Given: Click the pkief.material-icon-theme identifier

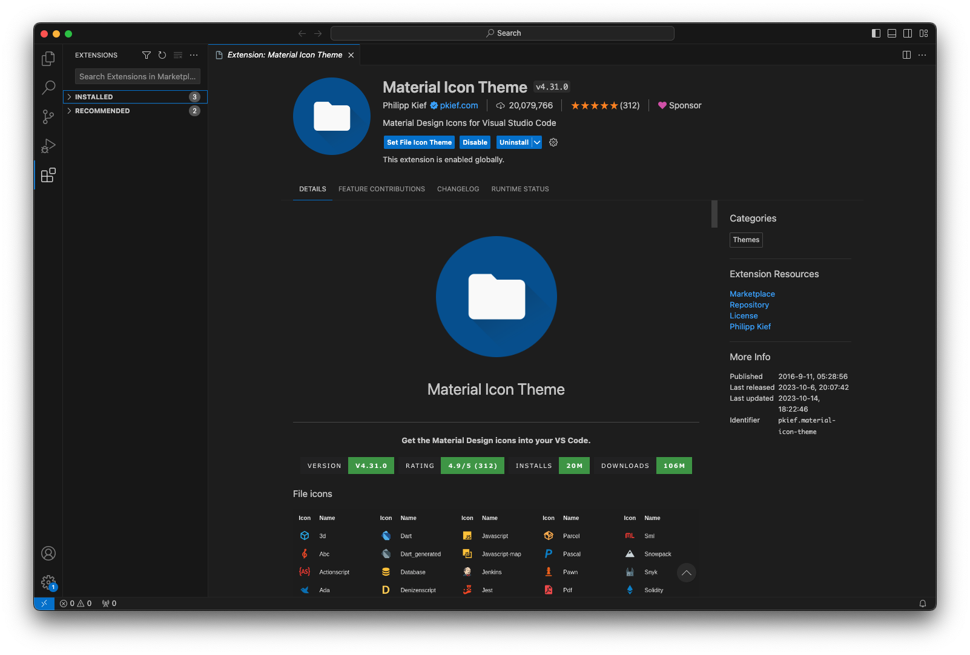Looking at the screenshot, I should click(x=807, y=426).
